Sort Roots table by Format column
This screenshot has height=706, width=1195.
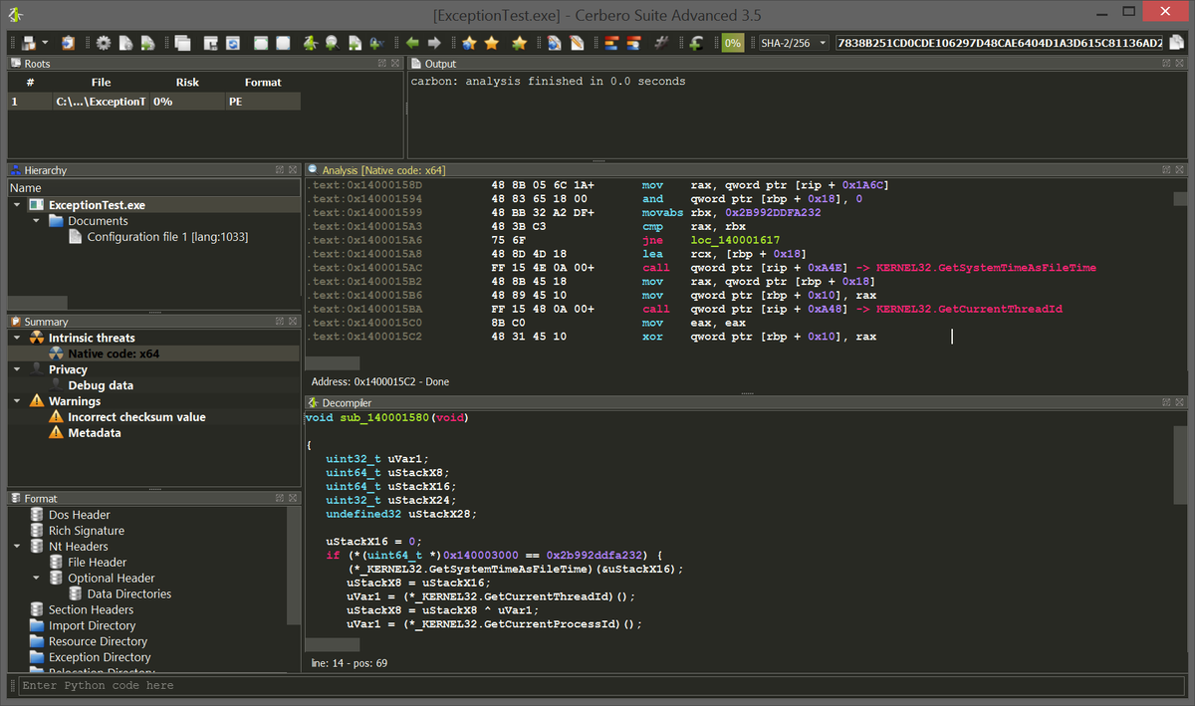(x=263, y=83)
